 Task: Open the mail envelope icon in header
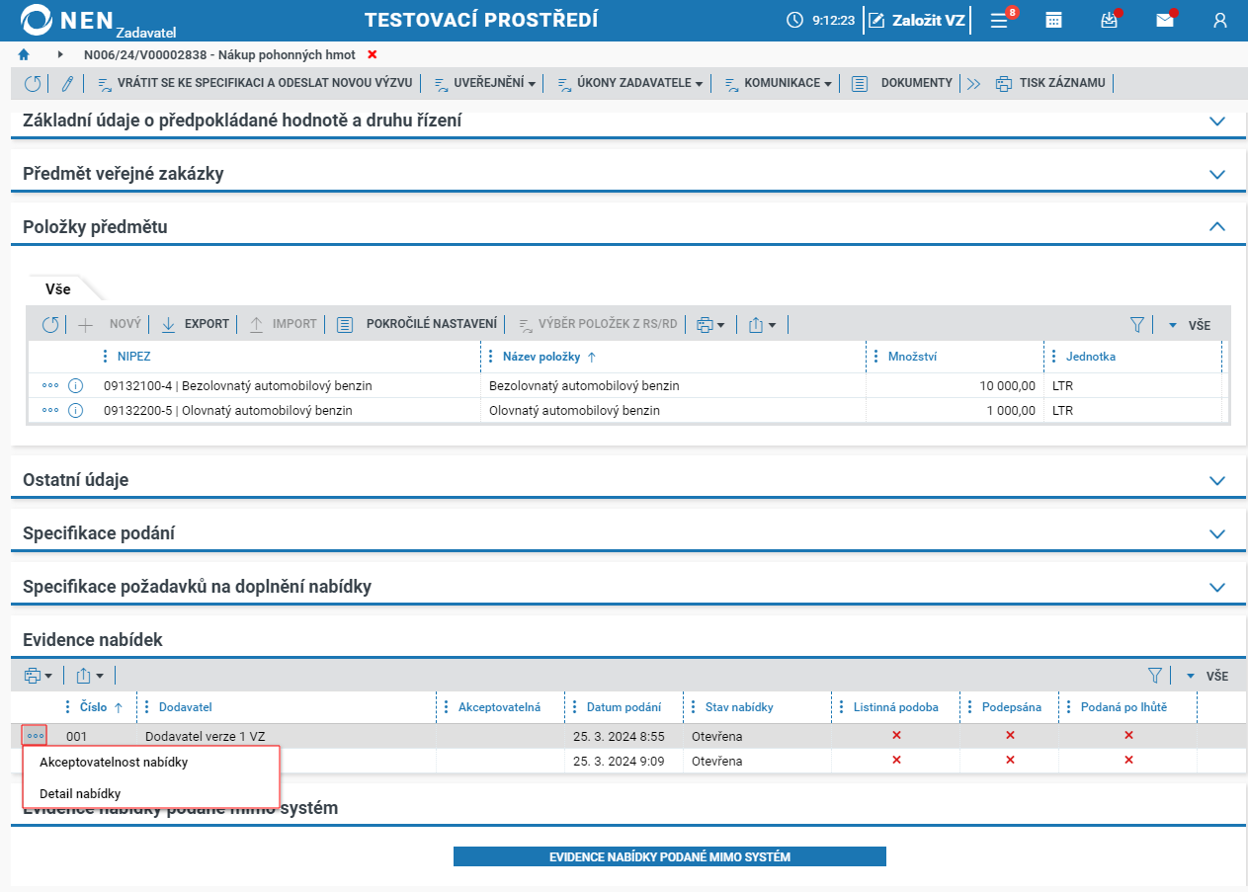[1165, 20]
